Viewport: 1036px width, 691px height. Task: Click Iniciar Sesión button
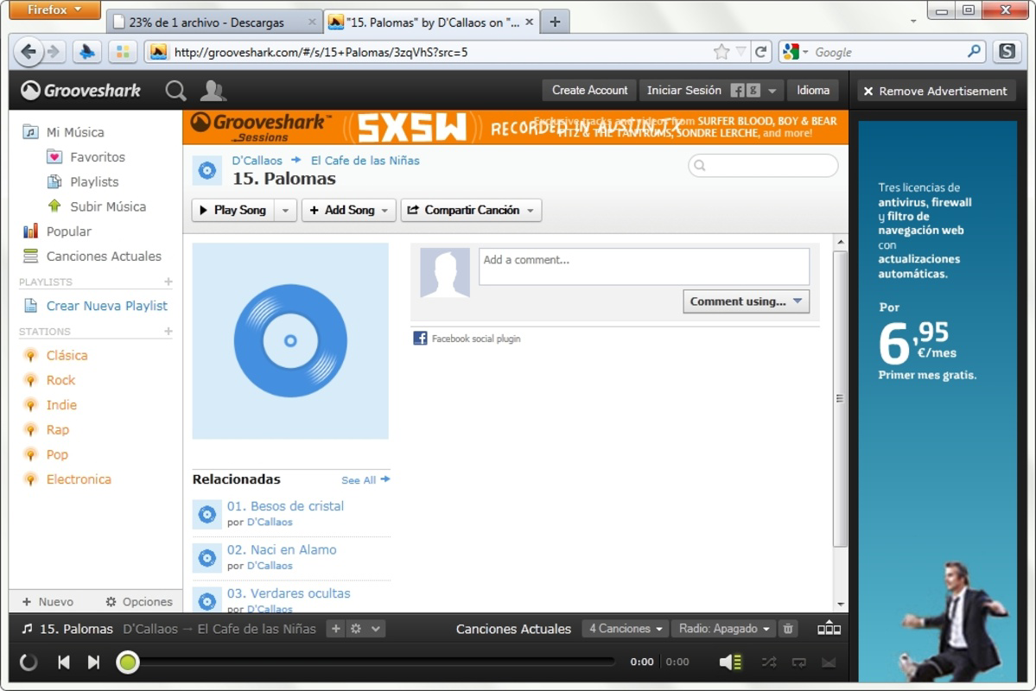(x=683, y=91)
